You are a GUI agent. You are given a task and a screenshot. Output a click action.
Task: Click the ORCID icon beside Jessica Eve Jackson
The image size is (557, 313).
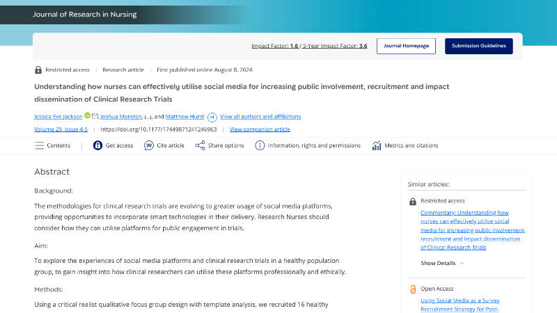(x=88, y=116)
